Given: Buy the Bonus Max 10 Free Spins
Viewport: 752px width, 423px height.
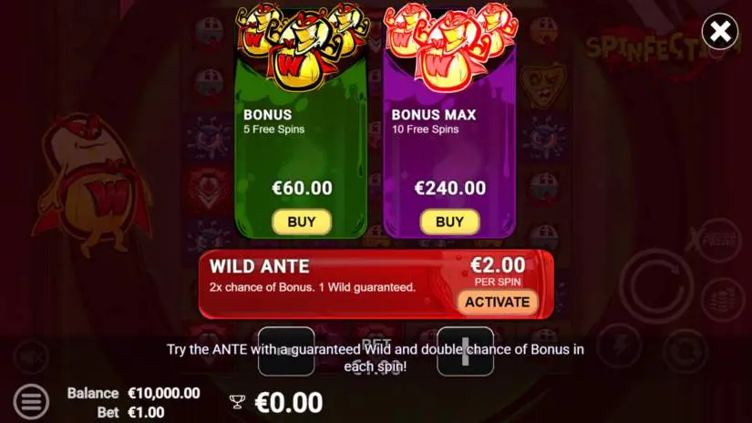Looking at the screenshot, I should tap(450, 222).
